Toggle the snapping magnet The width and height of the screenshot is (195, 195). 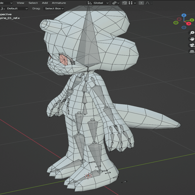click(x=124, y=3)
